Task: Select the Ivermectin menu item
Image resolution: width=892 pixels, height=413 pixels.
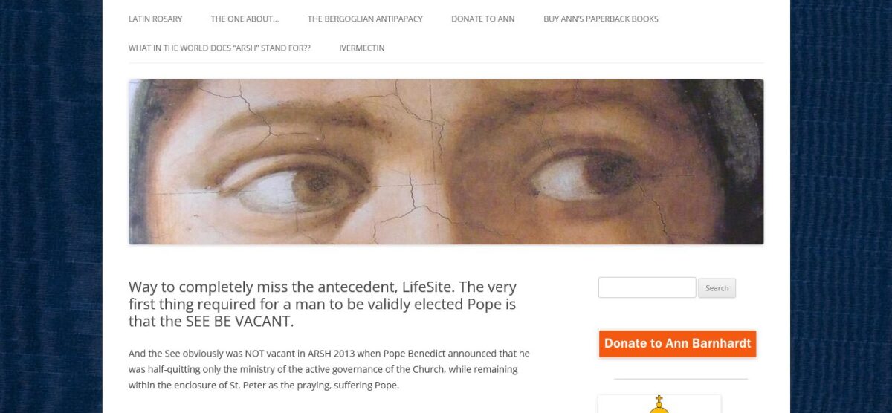Action: [362, 48]
